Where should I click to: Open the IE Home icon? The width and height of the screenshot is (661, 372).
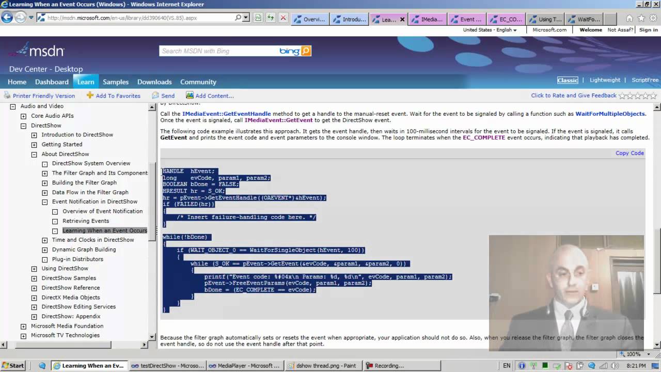click(x=629, y=18)
